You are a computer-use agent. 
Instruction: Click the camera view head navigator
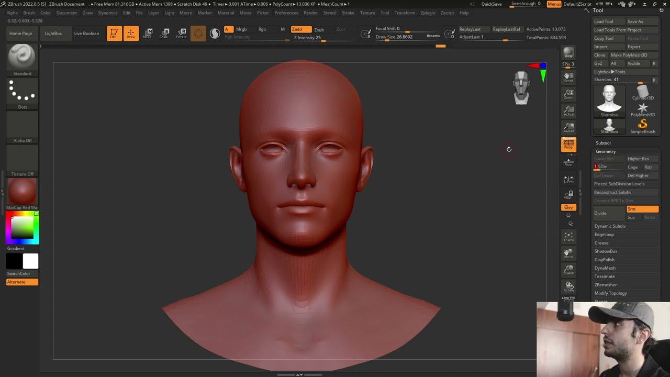tap(521, 87)
